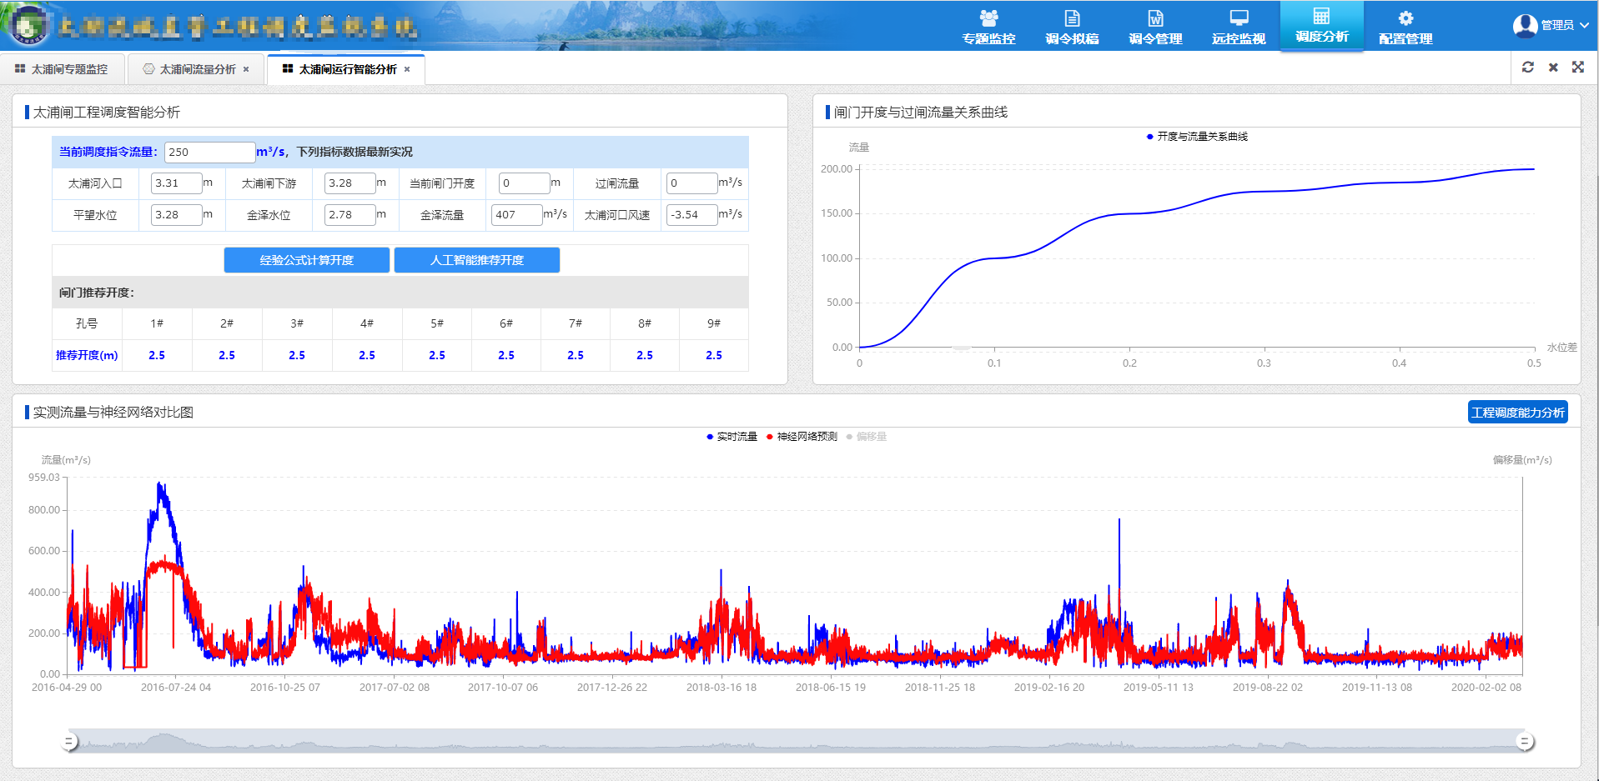Image resolution: width=1599 pixels, height=781 pixels.
Task: Click the 当前调度指令流量 input field
Action: 209,152
